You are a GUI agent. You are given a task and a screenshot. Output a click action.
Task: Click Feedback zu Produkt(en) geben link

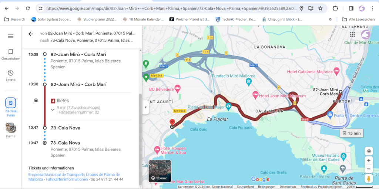(322, 187)
